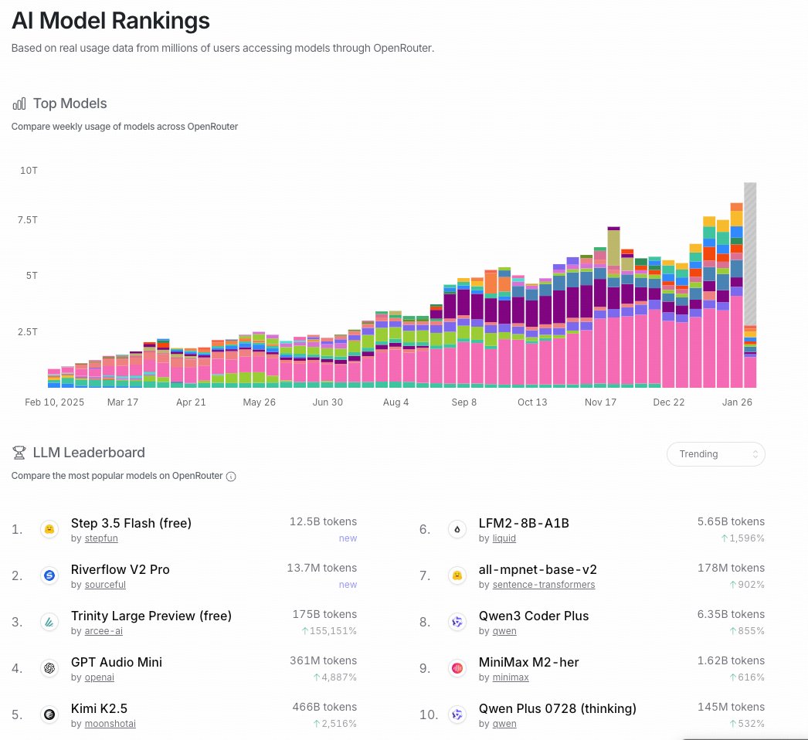Screen dimensions: 808x740
Task: Click the Step 3.5 Flash stepfun logo
Action: (x=49, y=529)
